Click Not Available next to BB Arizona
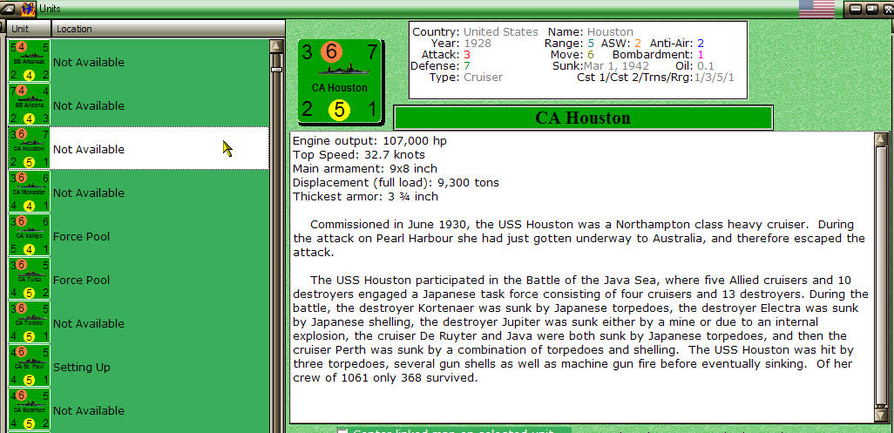Image resolution: width=894 pixels, height=433 pixels. 88,105
